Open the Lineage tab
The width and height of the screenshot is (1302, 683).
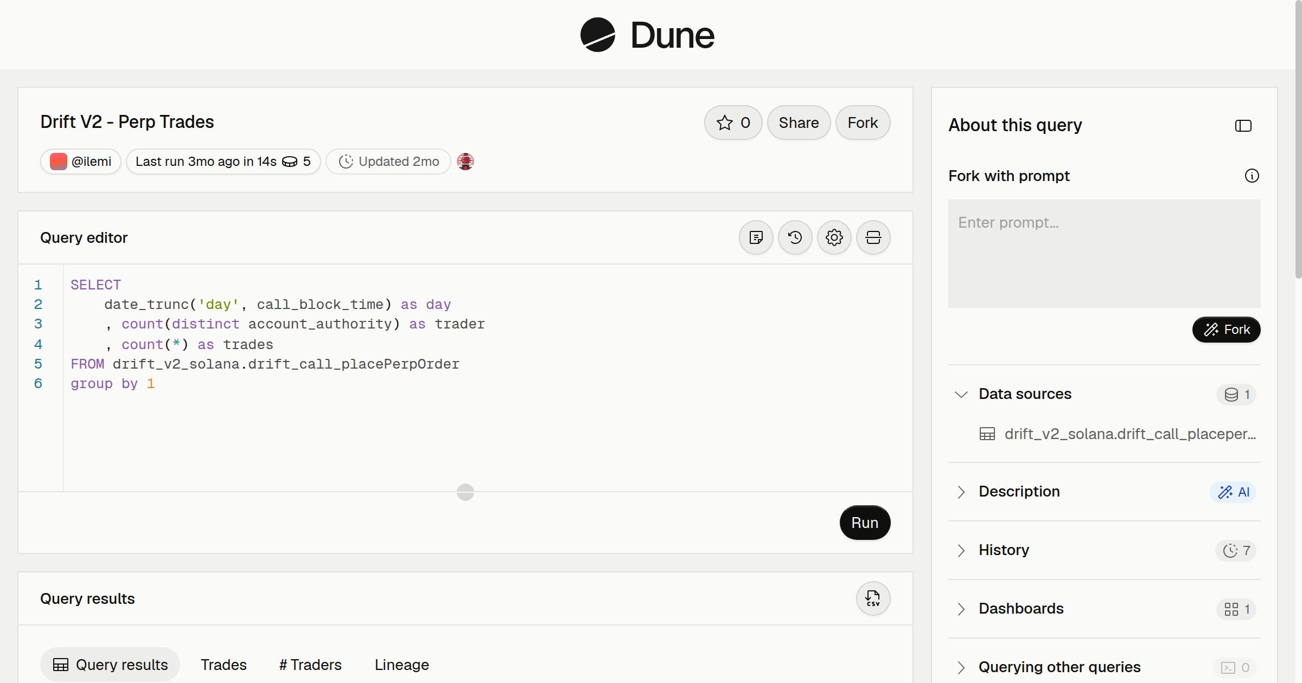point(401,665)
